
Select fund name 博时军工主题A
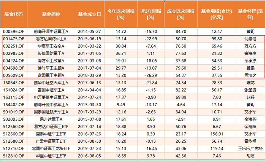(51, 68)
